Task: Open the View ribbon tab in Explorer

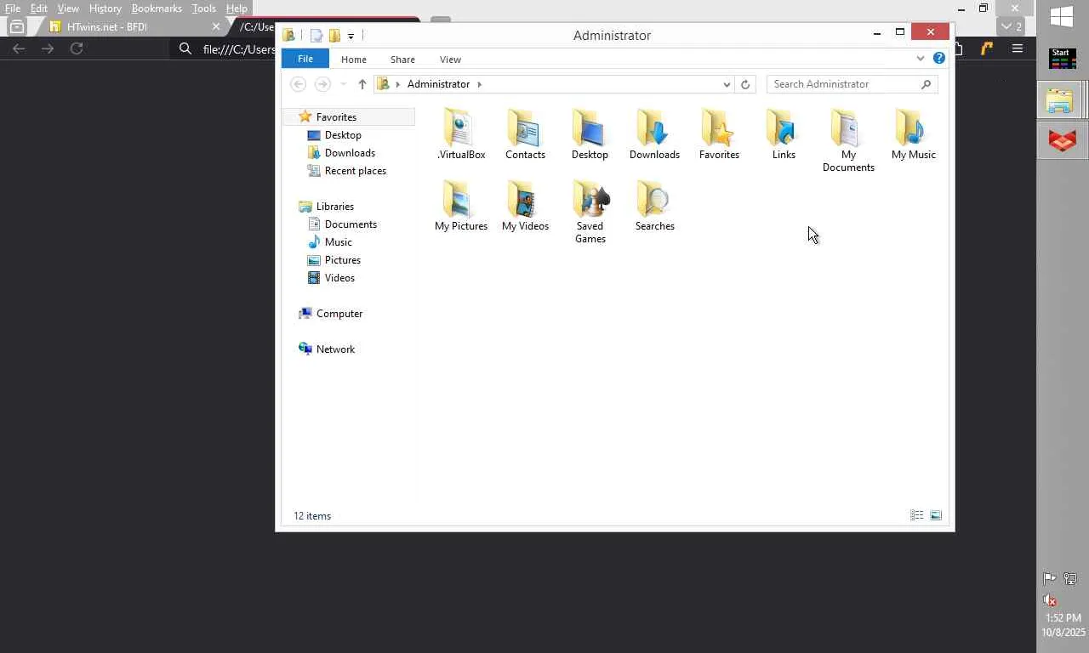Action: click(450, 60)
